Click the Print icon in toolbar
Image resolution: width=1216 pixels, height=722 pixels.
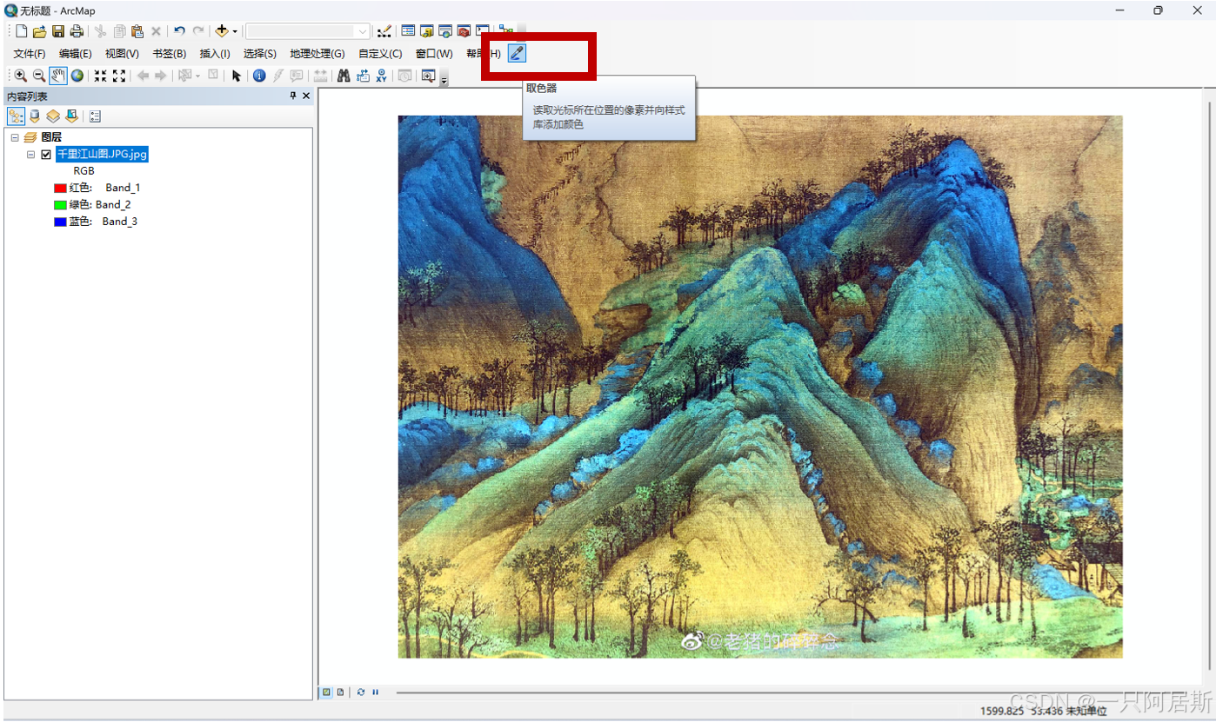pyautogui.click(x=77, y=31)
